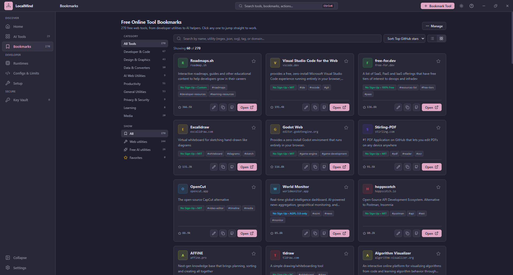Star the Stirling-PDF card
Image resolution: width=513 pixels, height=275 pixels.
pos(438,128)
